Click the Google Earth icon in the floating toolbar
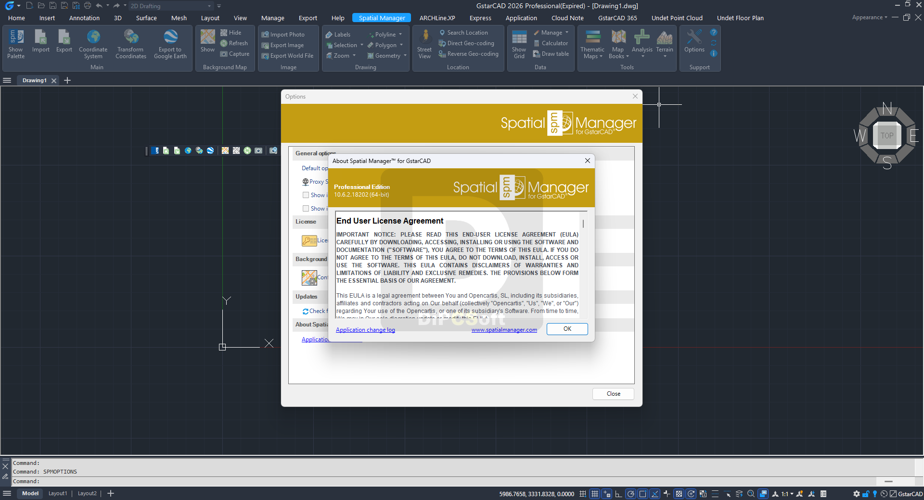The height and width of the screenshot is (500, 924). click(210, 150)
